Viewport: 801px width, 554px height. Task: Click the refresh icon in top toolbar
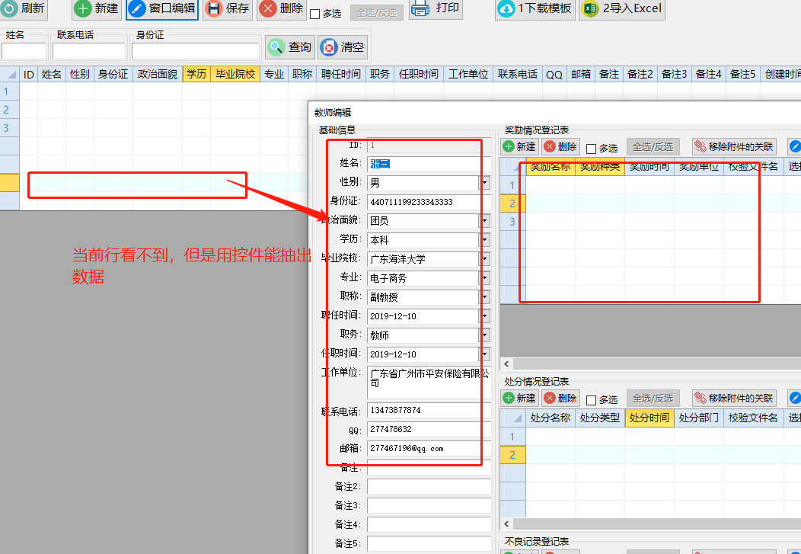click(x=11, y=8)
